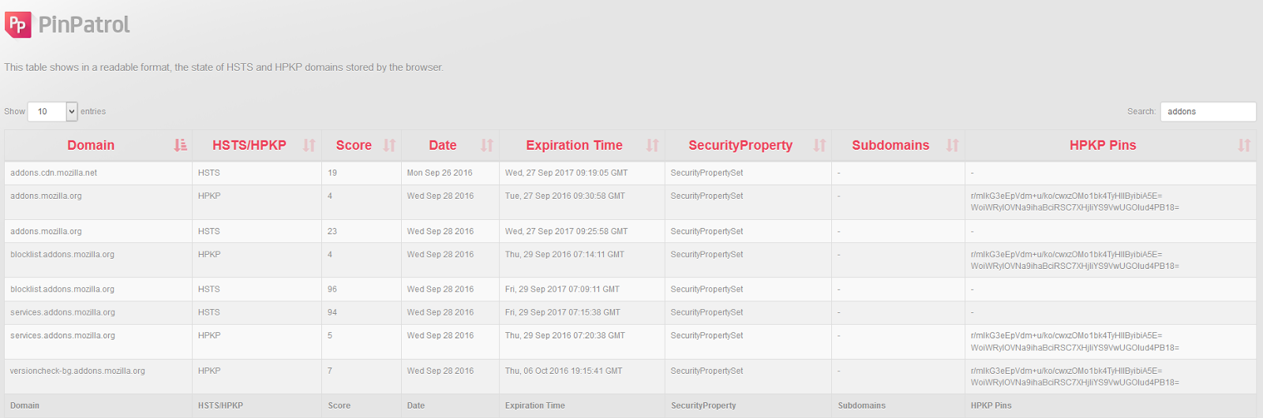Click the Domain column sort icon
This screenshot has width=1263, height=418.
click(181, 145)
